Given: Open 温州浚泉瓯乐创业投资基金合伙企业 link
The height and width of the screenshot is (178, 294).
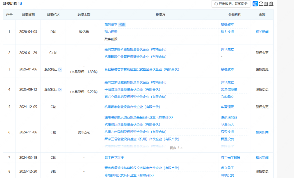Looking at the screenshot, I should tap(139, 117).
